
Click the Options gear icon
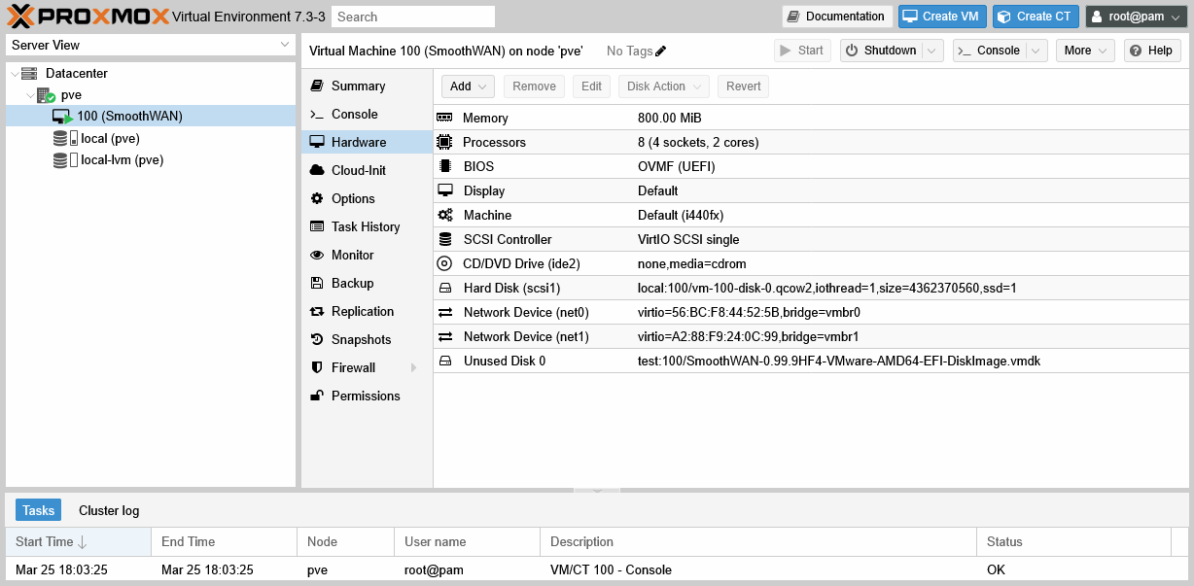click(x=315, y=198)
